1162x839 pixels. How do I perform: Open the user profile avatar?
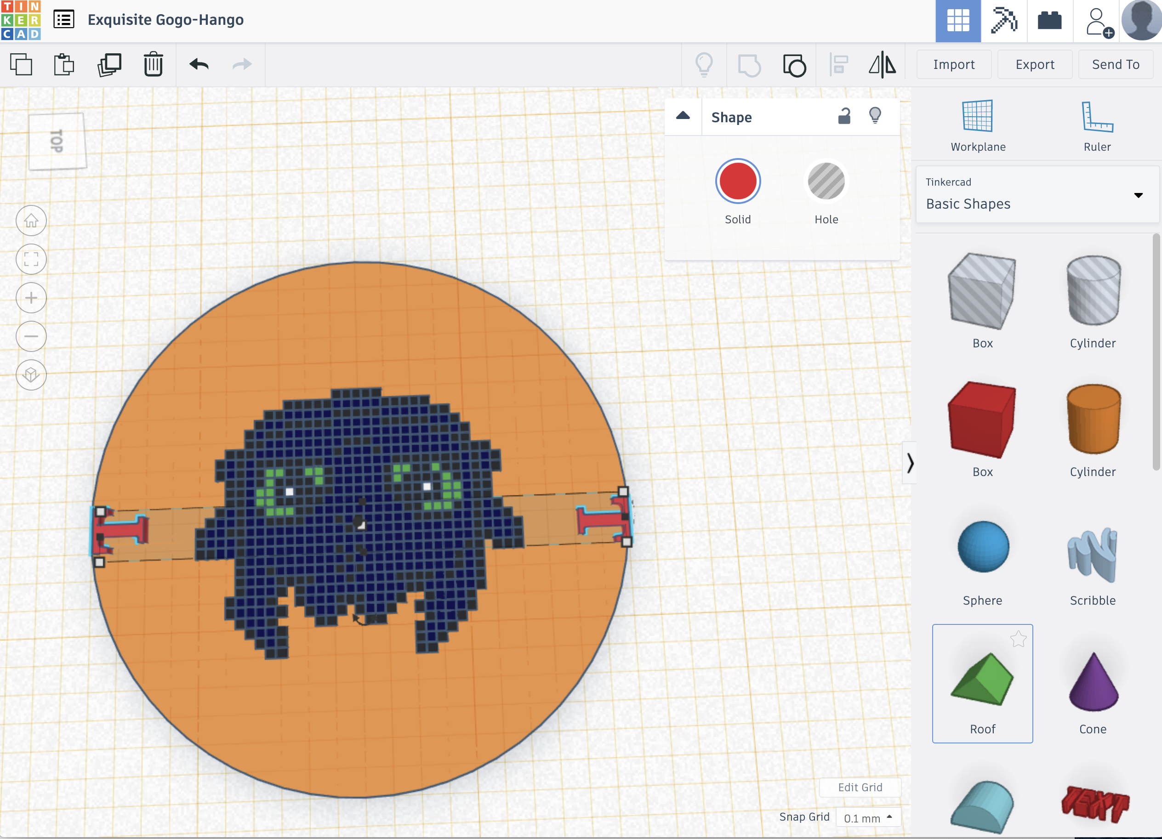[1141, 21]
